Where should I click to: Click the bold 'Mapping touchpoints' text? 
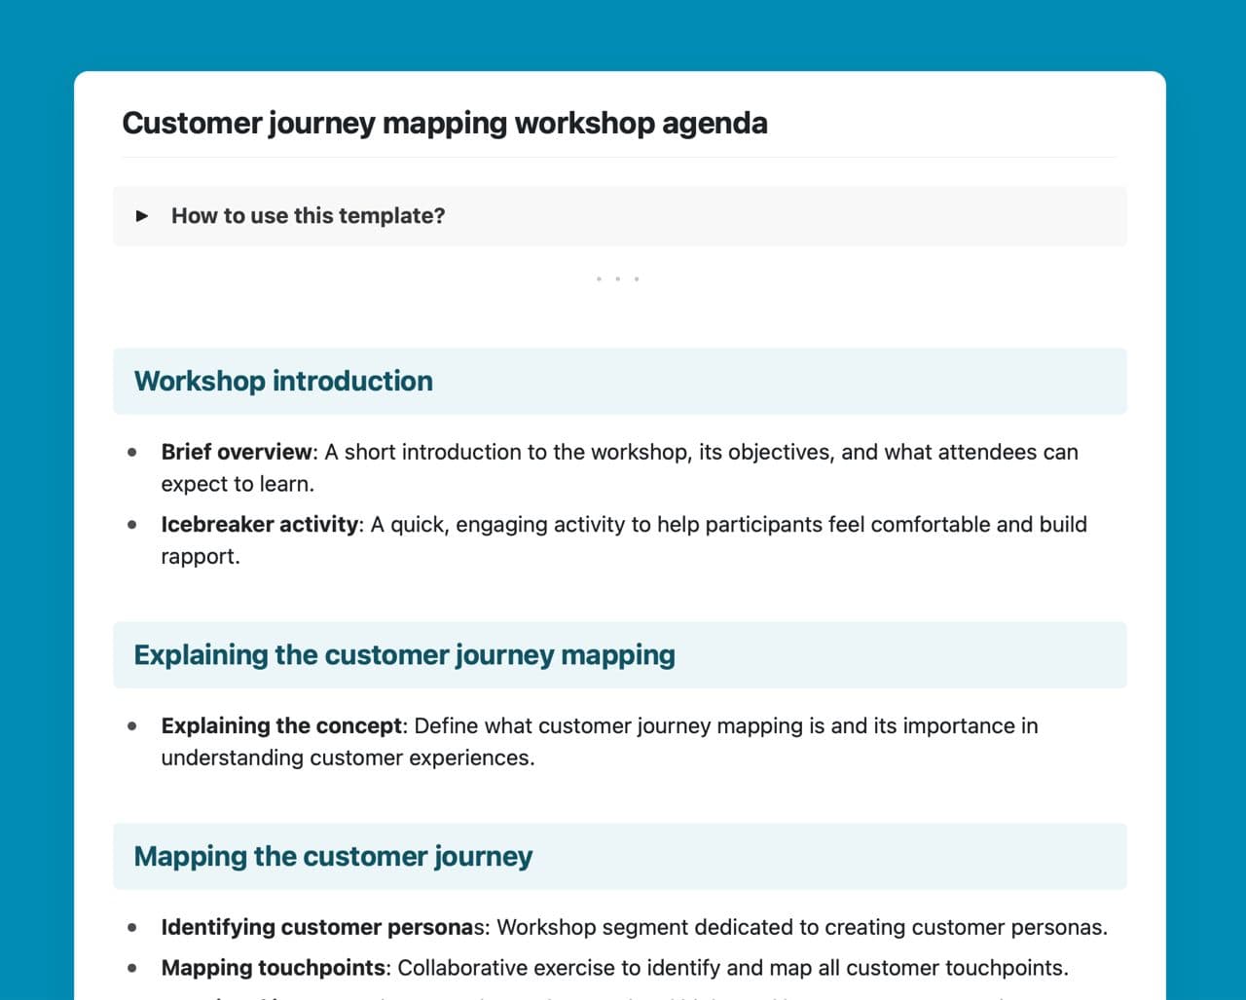(x=273, y=968)
